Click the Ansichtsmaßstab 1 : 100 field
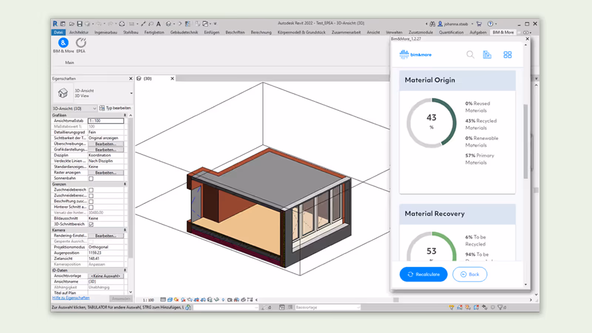Image resolution: width=592 pixels, height=333 pixels. (x=106, y=121)
